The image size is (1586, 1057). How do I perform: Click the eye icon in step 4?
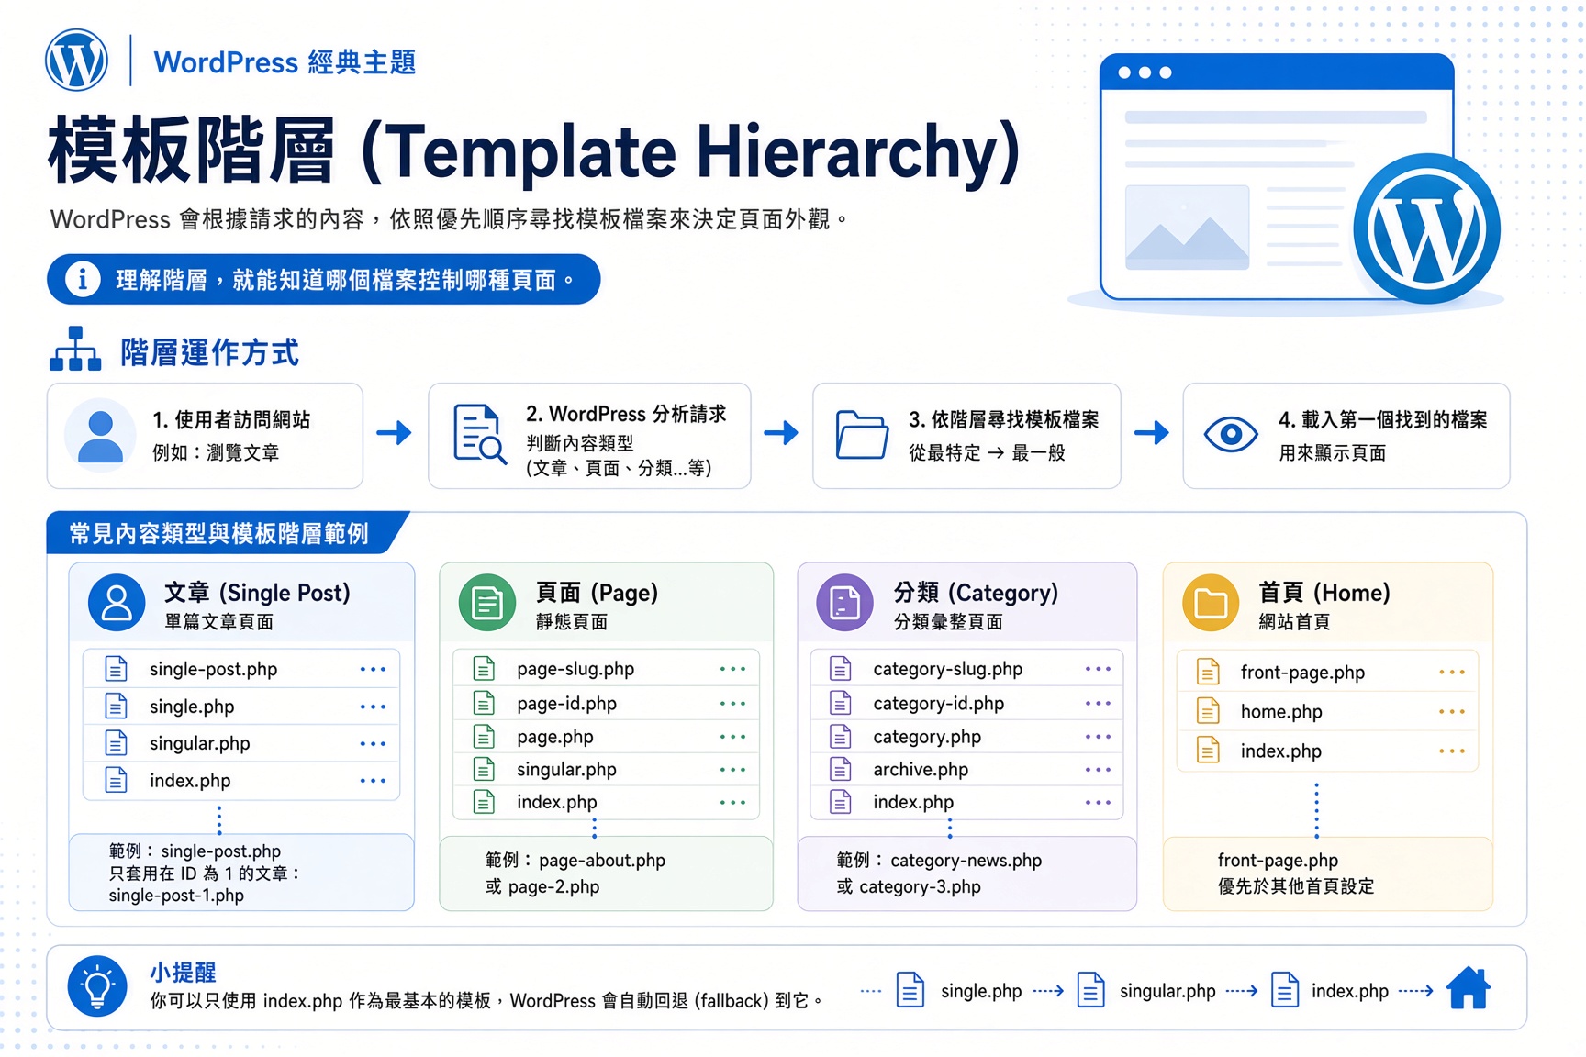[1231, 434]
